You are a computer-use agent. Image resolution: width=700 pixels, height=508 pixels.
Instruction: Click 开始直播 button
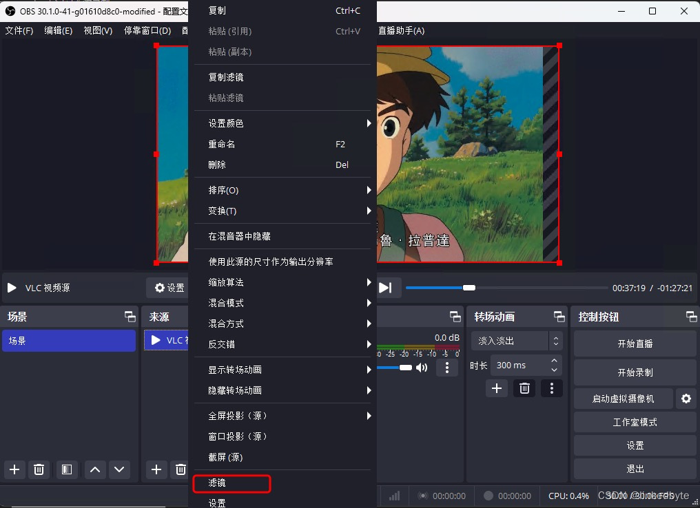point(635,344)
